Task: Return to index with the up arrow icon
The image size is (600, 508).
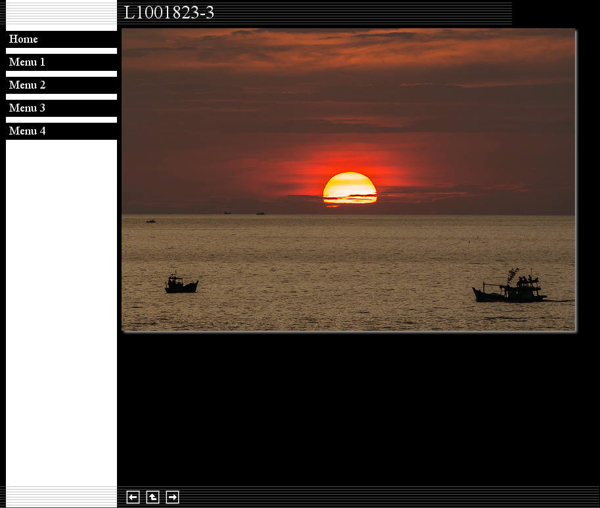Action: 152,497
